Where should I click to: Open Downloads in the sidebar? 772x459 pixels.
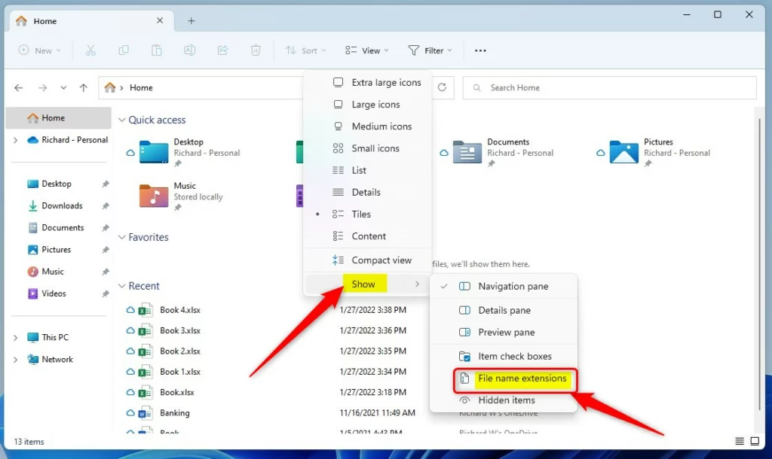[x=62, y=205]
